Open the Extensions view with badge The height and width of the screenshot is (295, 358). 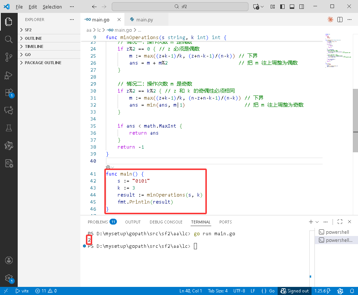pyautogui.click(x=9, y=93)
